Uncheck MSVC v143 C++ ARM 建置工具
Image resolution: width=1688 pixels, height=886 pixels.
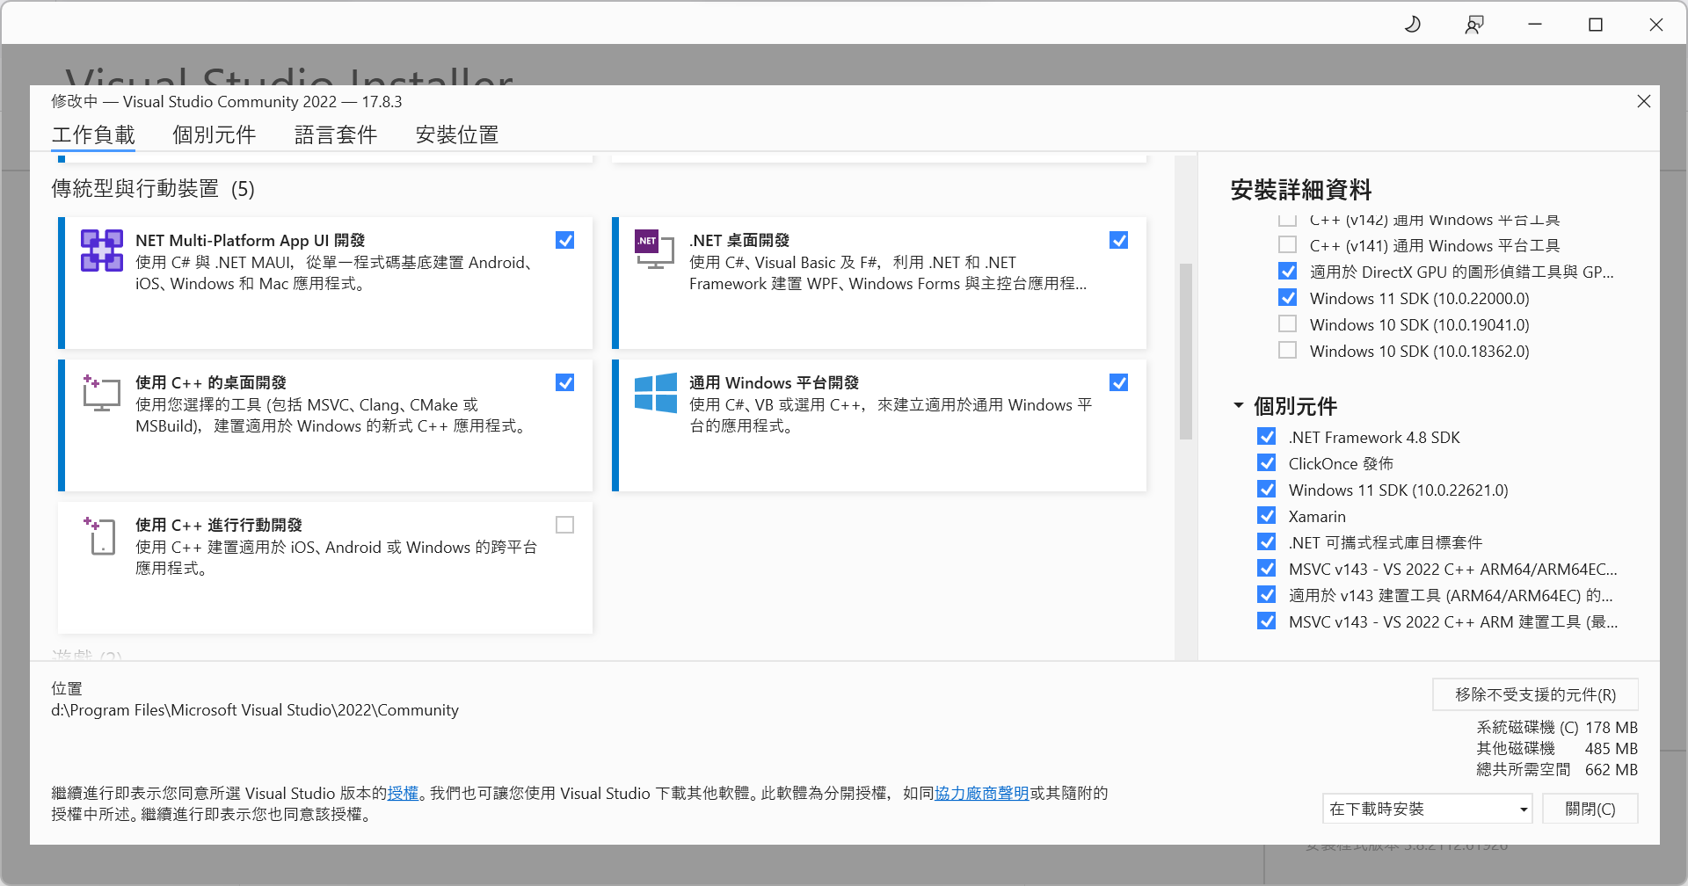point(1267,621)
